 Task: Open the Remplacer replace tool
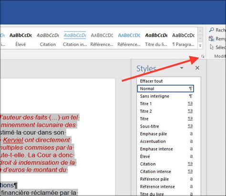(x=217, y=38)
